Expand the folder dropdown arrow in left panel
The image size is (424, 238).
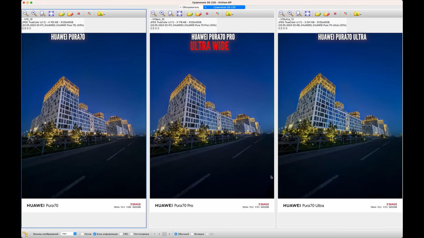click(x=104, y=15)
